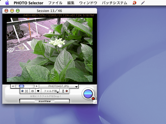This screenshot has width=166, height=124.
Task: Open the PHOTO Selector application menu
Action: (x=29, y=3)
